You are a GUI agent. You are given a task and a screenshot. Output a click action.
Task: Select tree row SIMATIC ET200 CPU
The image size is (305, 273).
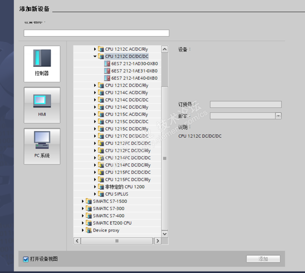click(x=117, y=223)
